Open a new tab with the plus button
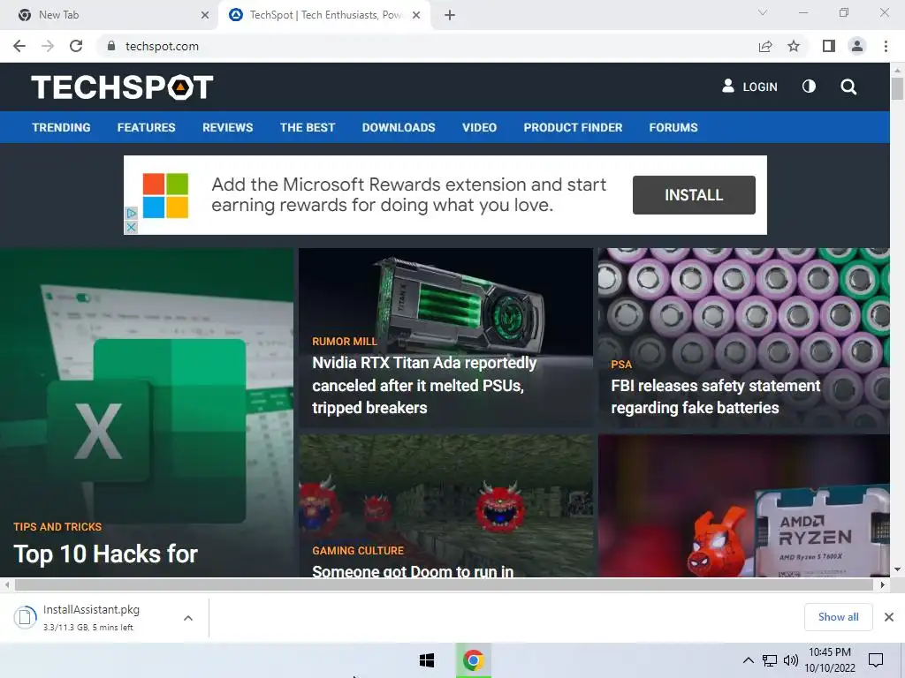 (450, 15)
